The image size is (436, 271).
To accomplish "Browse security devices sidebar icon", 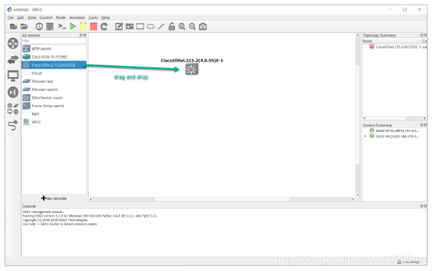I will coord(13,92).
